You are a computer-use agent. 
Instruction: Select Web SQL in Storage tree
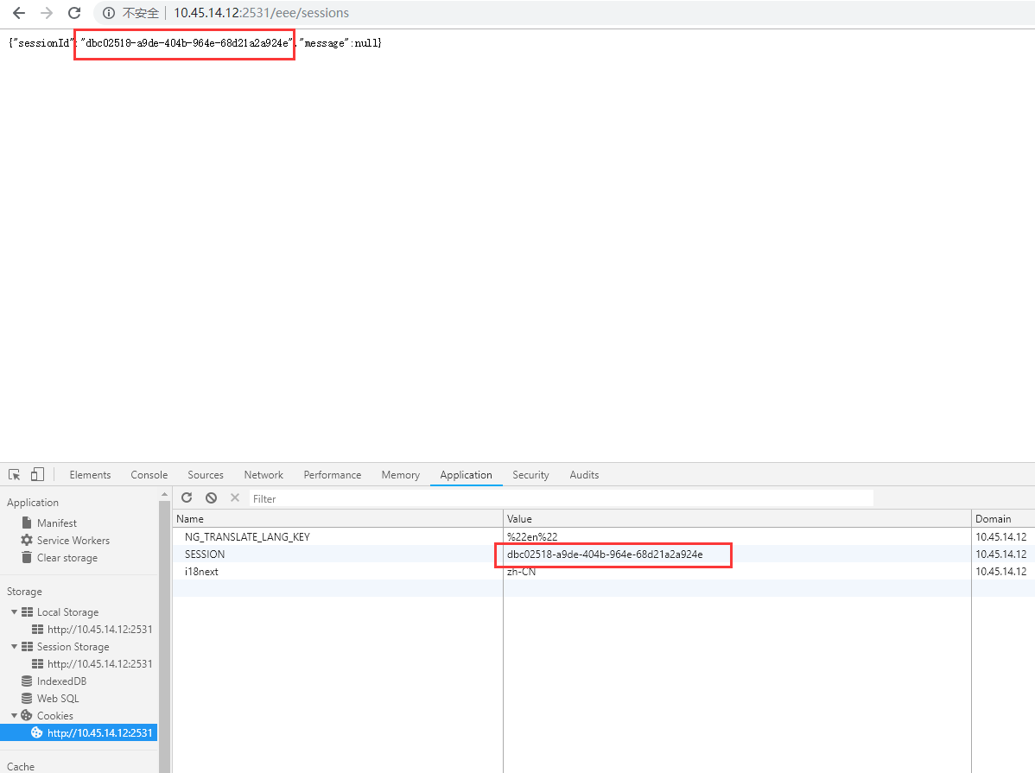(57, 698)
